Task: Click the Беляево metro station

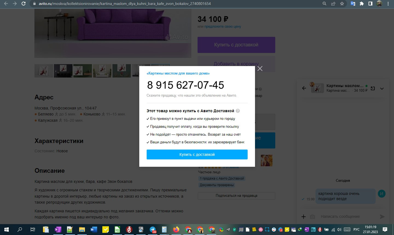Action: (x=46, y=114)
